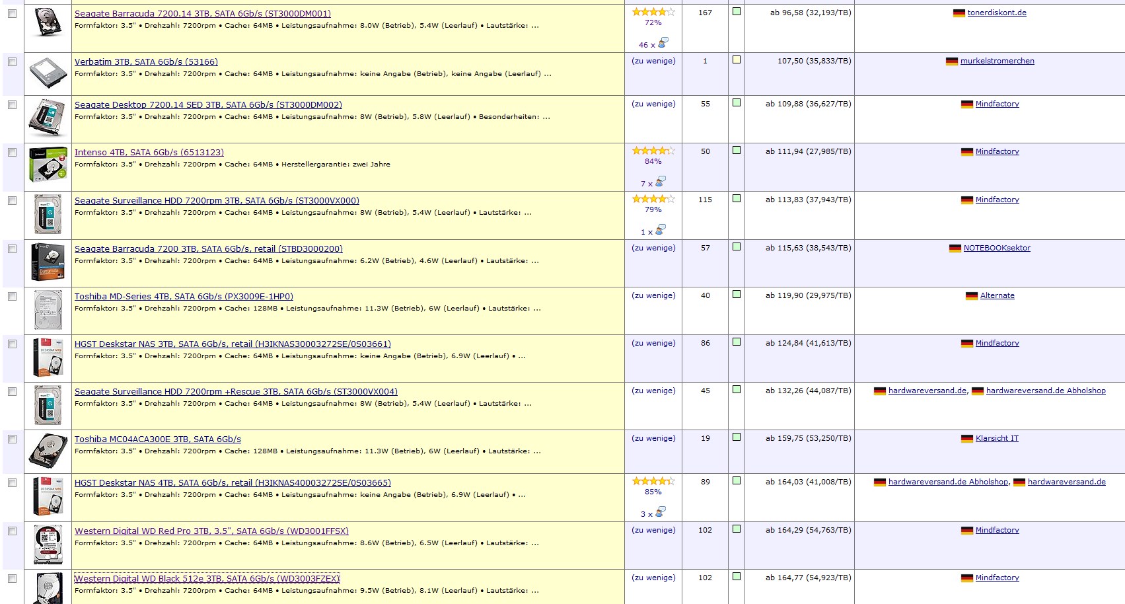Click star rating of Seagate Surveillance ST3000VX000
Image resolution: width=1125 pixels, height=604 pixels.
(x=653, y=199)
